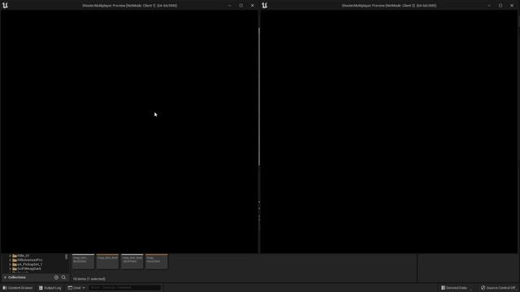This screenshot has width=520, height=292.
Task: Open the Cmd console type dropdown
Action: [x=76, y=288]
